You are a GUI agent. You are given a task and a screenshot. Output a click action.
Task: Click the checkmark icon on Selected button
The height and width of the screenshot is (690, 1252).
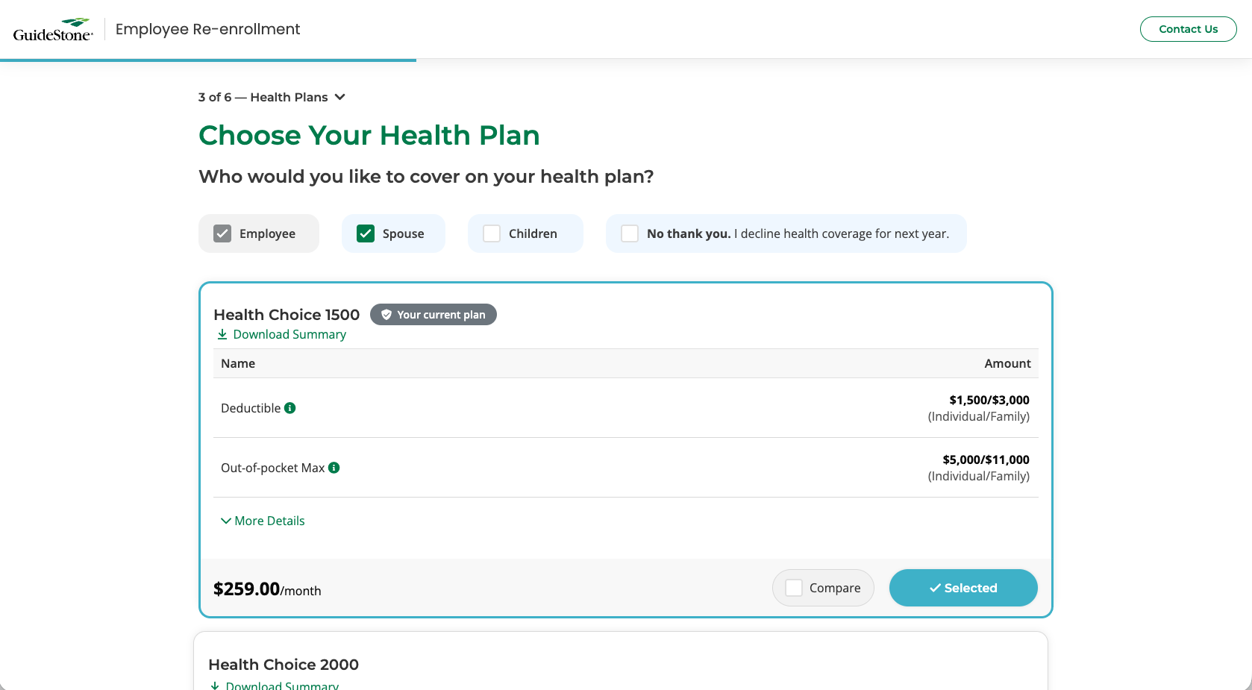(x=935, y=588)
